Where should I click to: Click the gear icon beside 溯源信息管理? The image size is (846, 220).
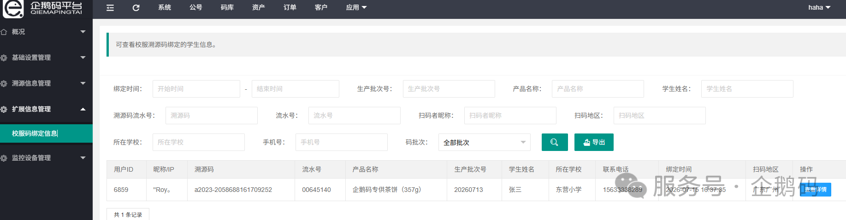click(4, 83)
